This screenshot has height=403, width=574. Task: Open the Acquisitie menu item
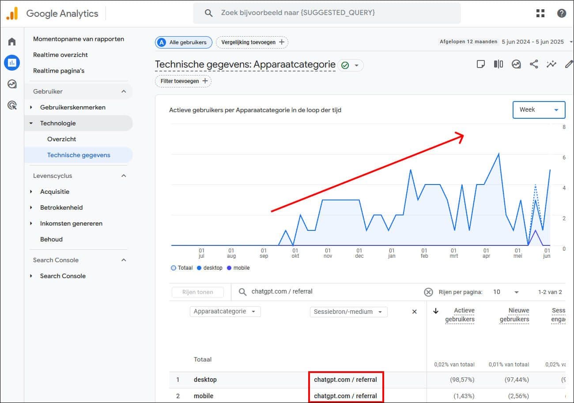[x=54, y=192]
